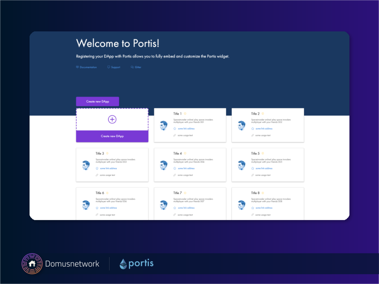
Task: Click the Welcome to Portis! heading
Action: 117,44
